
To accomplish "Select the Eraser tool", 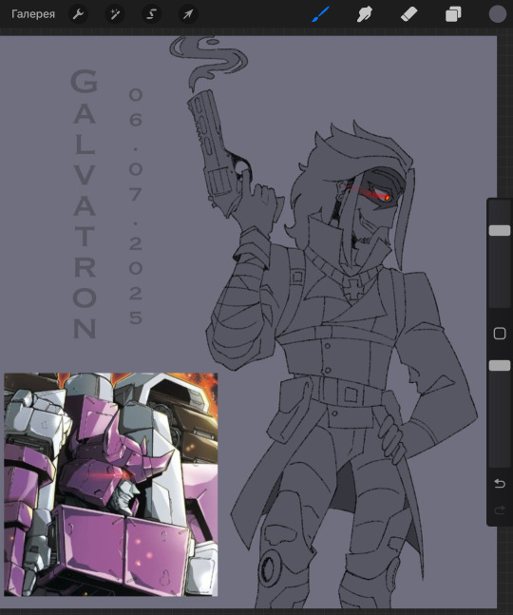I will pyautogui.click(x=408, y=14).
